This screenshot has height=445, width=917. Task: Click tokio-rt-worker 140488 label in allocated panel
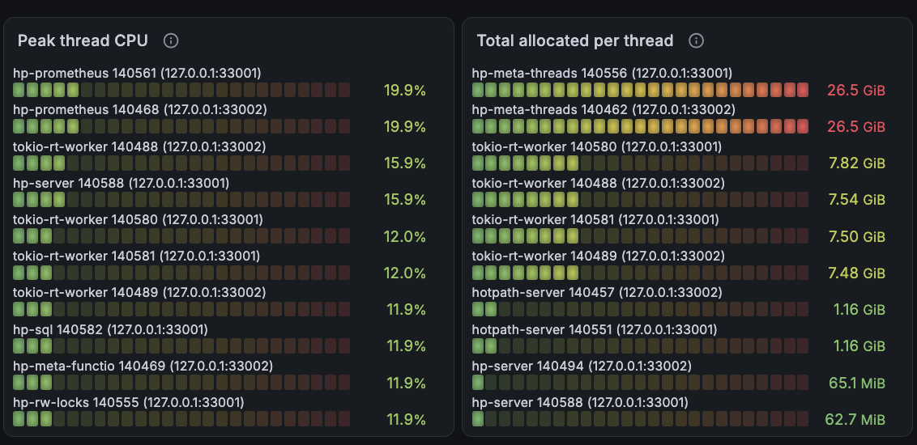coord(599,183)
